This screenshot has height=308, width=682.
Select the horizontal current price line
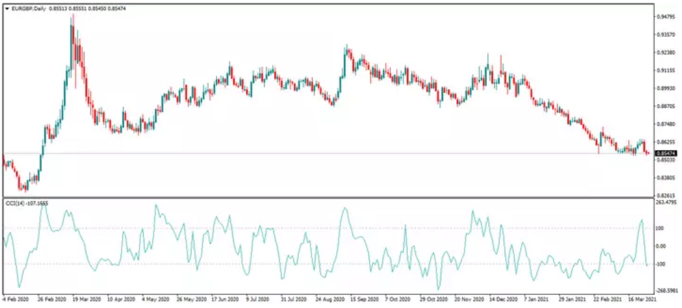(337, 154)
